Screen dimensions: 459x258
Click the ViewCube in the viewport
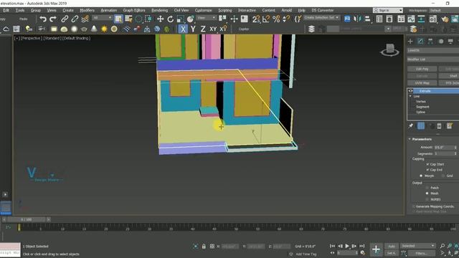(390, 49)
